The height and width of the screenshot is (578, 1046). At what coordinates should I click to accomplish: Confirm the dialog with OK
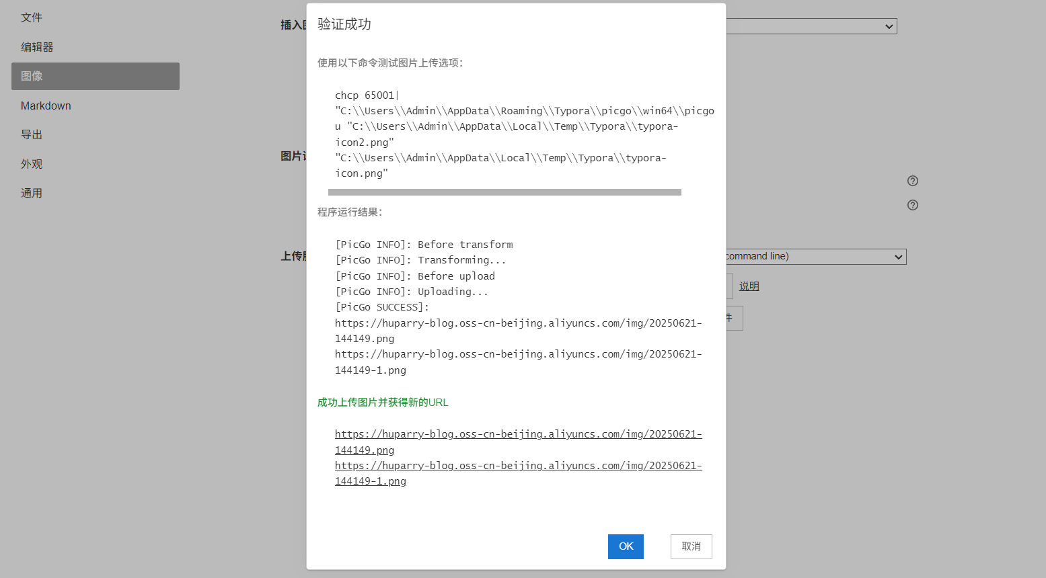click(x=626, y=546)
